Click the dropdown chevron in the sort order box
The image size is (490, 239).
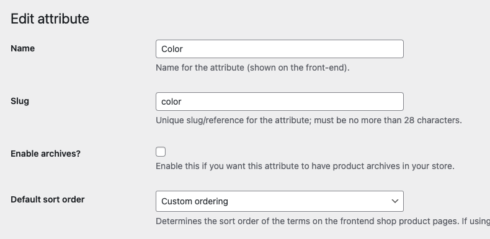point(394,201)
